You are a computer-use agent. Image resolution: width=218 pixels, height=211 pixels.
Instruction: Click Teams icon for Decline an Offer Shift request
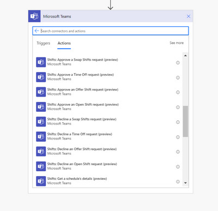[x=41, y=152]
